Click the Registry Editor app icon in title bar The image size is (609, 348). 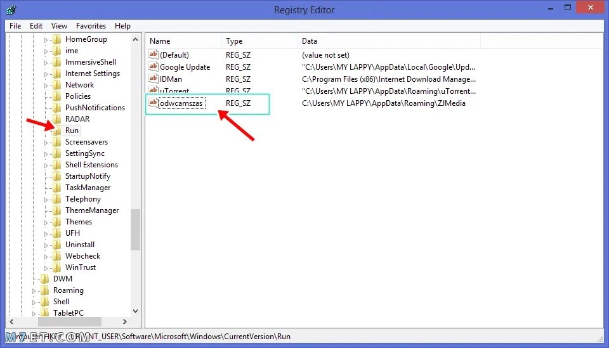point(11,10)
